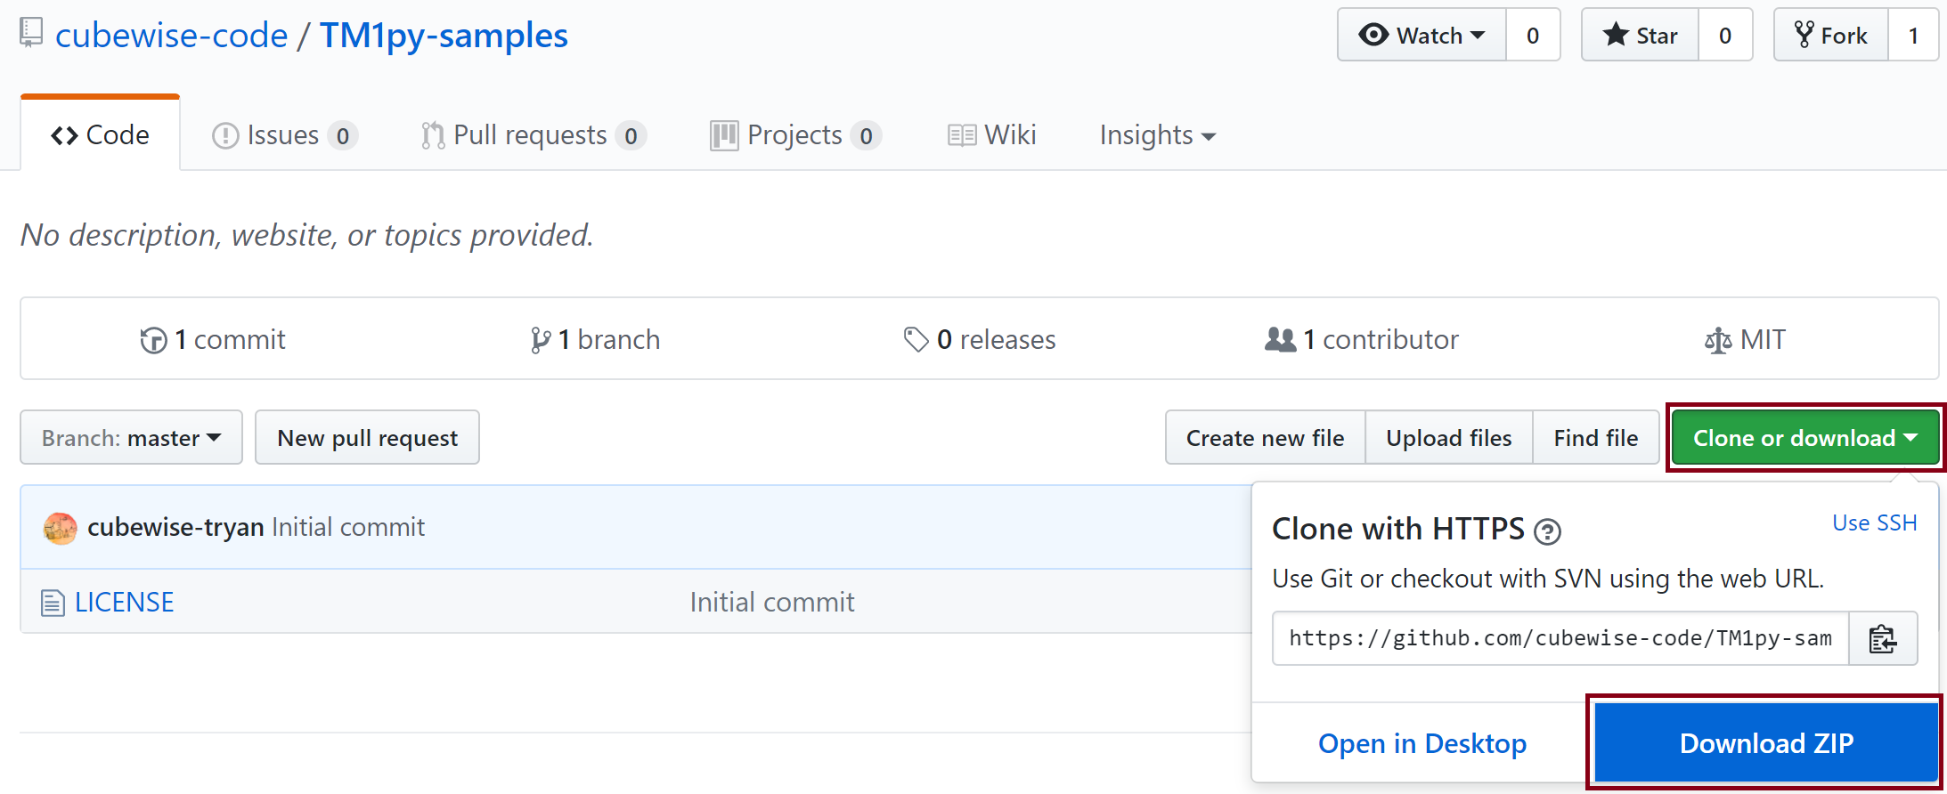Screen dimensions: 1947x794
Task: Open the cubewise-code owner link
Action: (x=172, y=36)
